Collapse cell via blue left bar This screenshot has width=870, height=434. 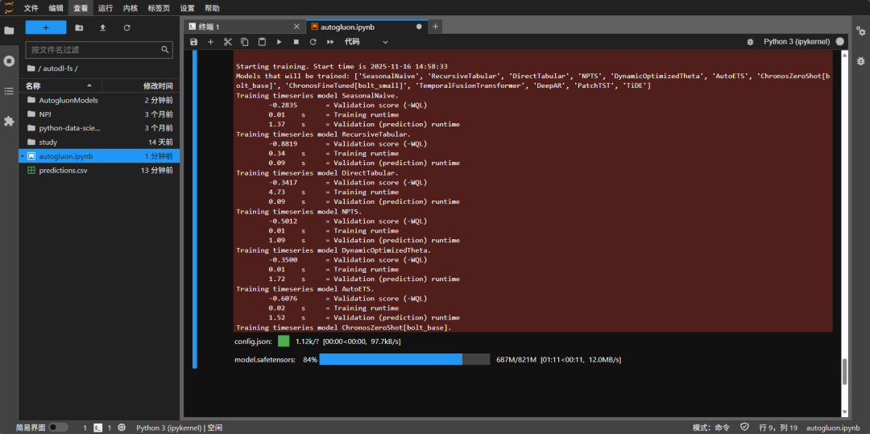point(195,209)
